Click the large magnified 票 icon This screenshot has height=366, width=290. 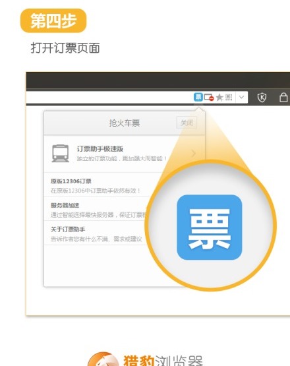coord(210,227)
